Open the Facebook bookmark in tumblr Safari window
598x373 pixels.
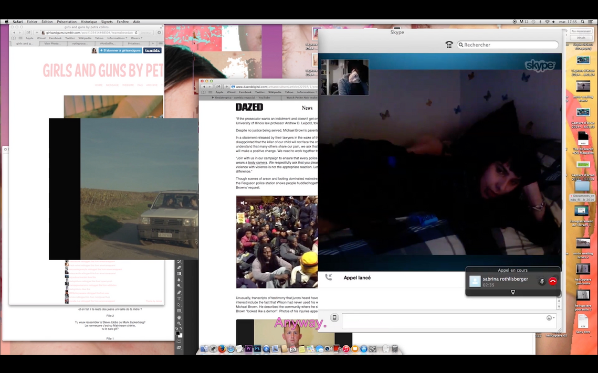55,38
